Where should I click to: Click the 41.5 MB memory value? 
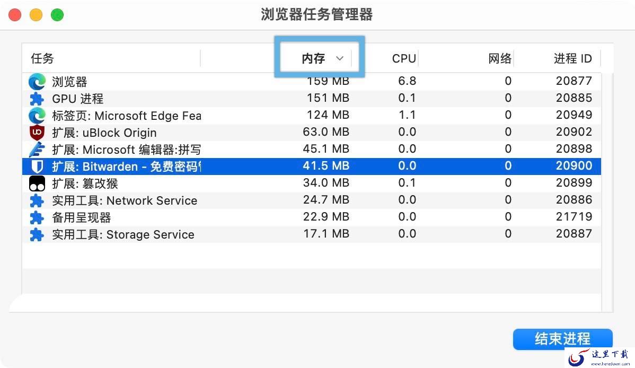point(325,166)
